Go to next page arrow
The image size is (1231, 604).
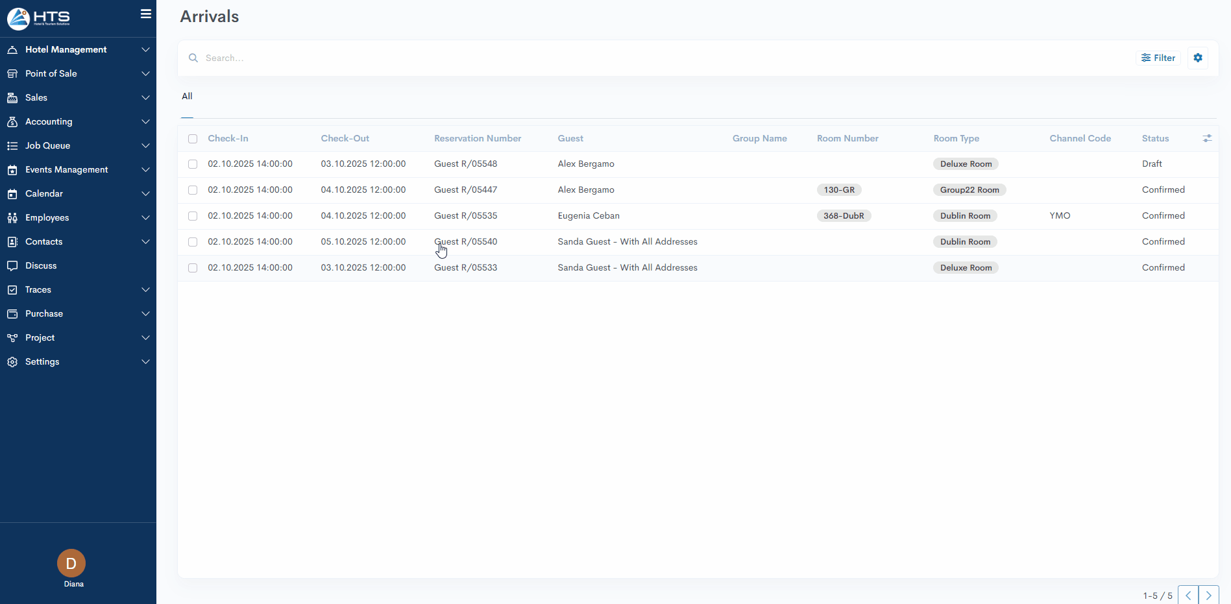pyautogui.click(x=1208, y=595)
